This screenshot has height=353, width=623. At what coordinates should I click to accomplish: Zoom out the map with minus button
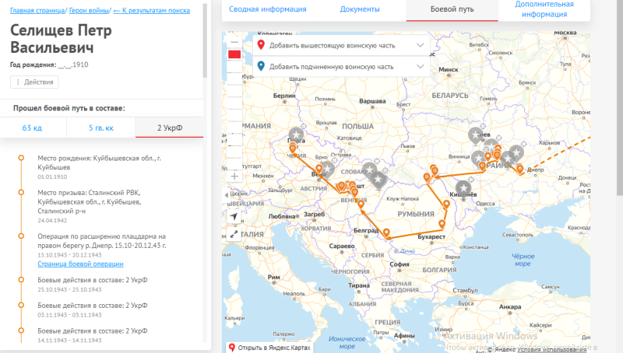click(234, 41)
